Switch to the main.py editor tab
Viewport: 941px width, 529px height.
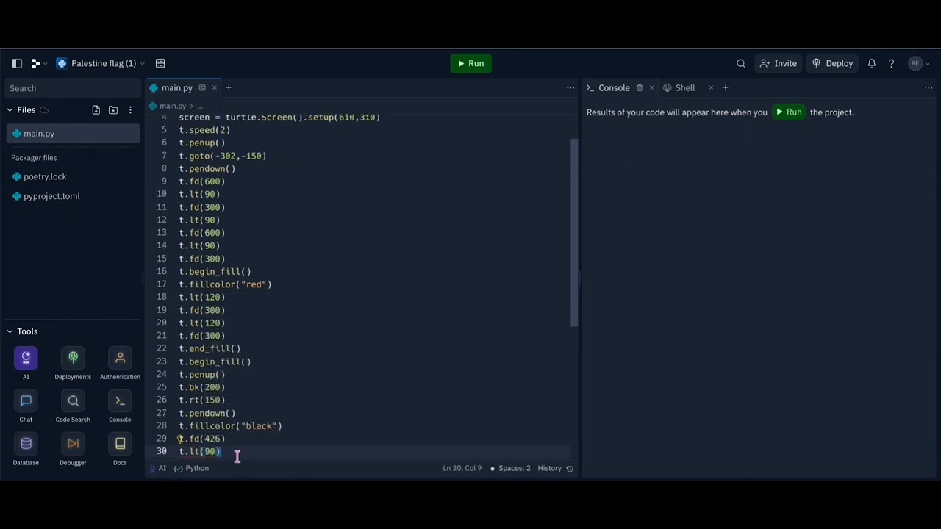[x=176, y=88]
